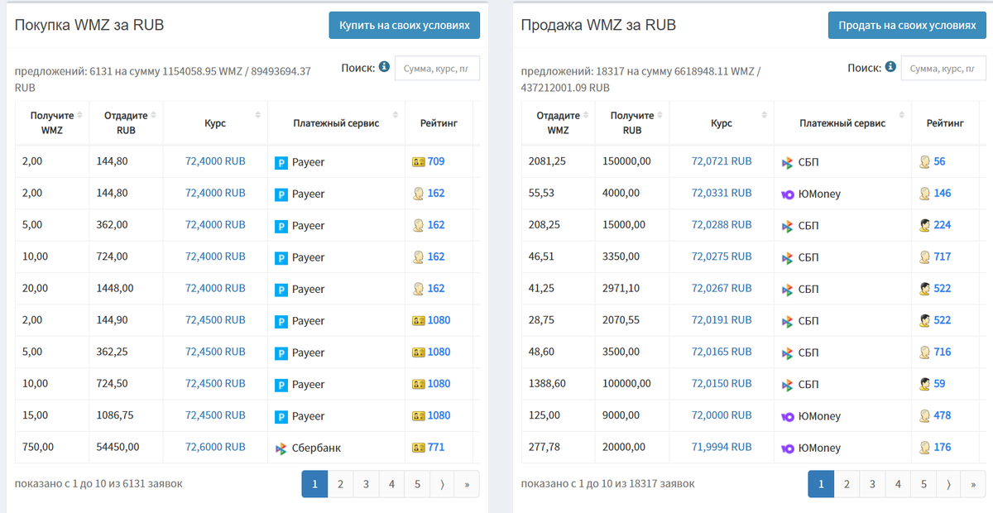Click the 54450,00 amount cell
This screenshot has height=513, width=993.
[x=126, y=447]
